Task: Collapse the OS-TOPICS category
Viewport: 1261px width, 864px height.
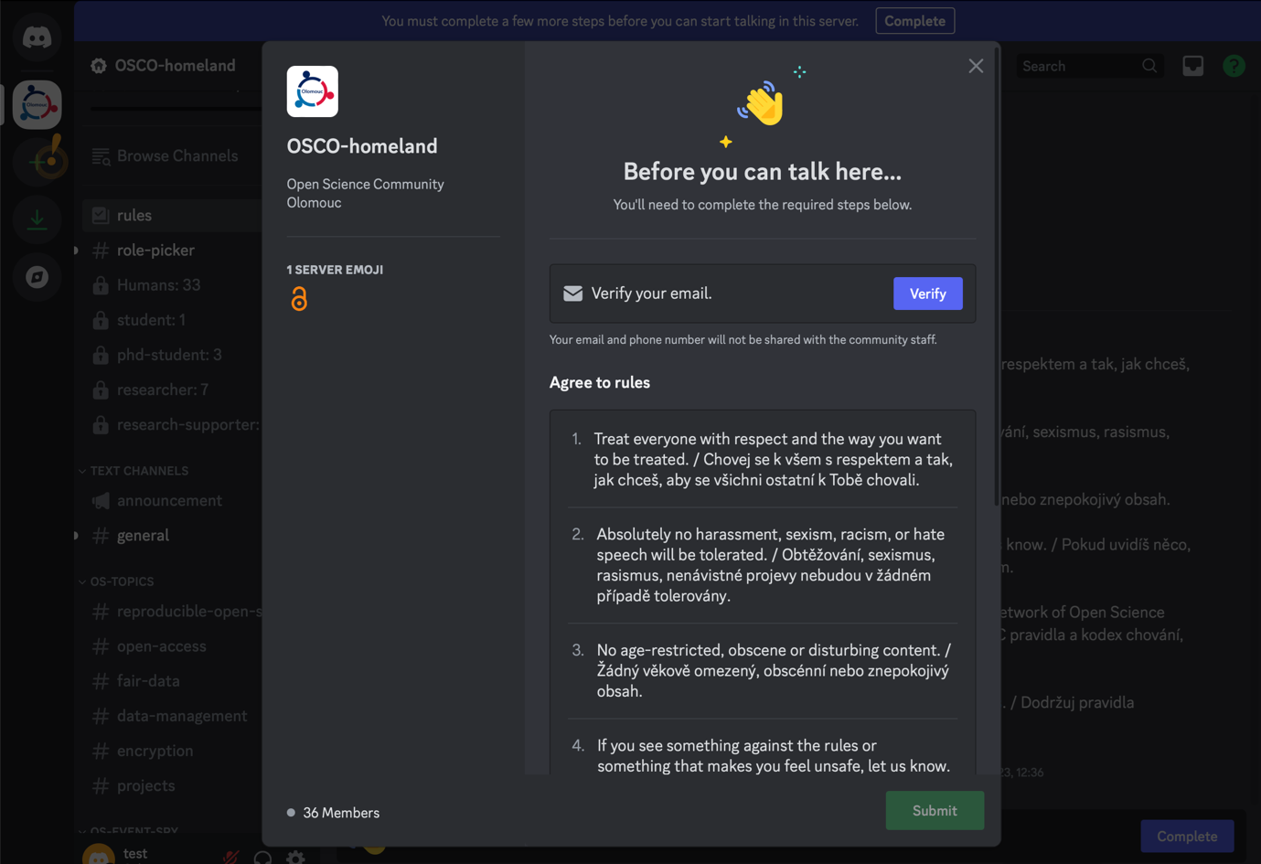Action: pos(121,581)
